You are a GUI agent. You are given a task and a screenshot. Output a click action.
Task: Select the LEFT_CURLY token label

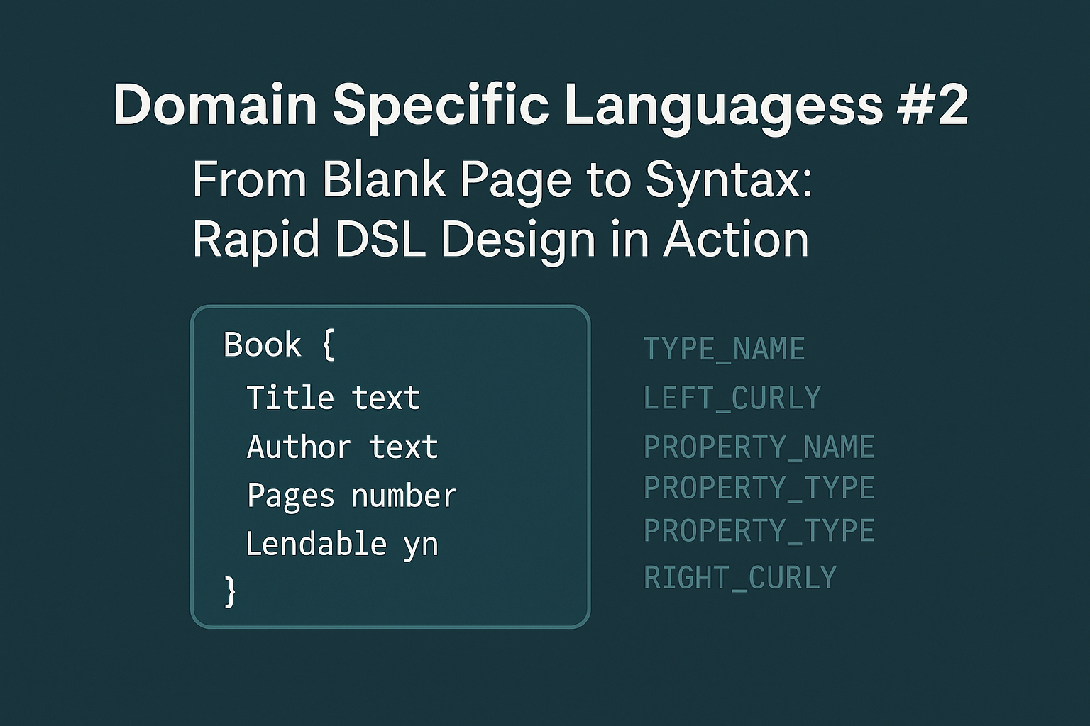[x=732, y=398]
